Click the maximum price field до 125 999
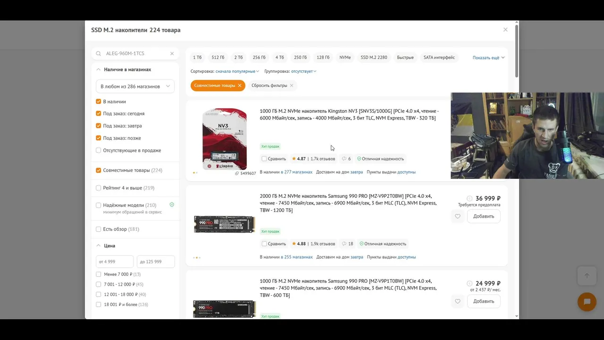604x340 pixels. pos(156,262)
